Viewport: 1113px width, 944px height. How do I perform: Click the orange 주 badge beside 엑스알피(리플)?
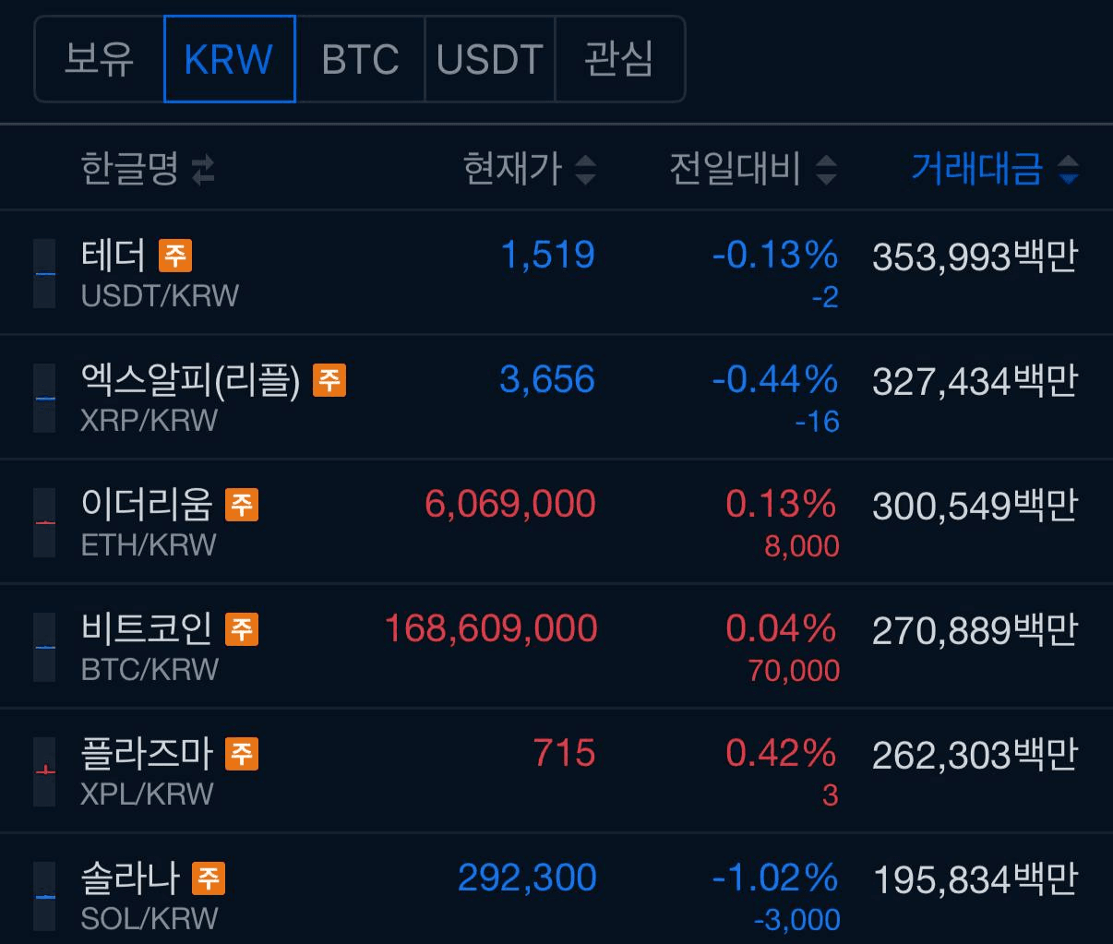[x=329, y=379]
